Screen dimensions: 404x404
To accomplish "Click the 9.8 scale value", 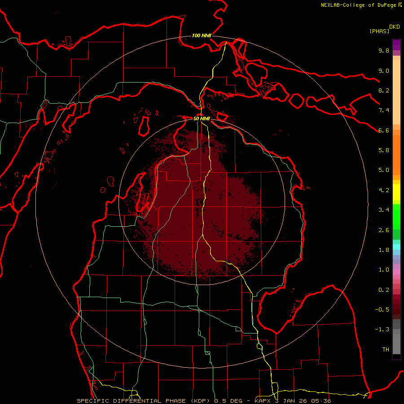I will [x=384, y=50].
